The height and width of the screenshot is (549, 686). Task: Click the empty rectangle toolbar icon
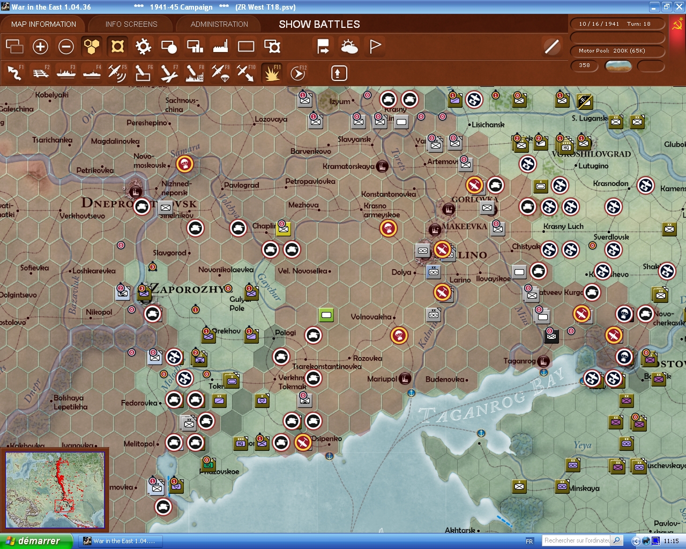tap(246, 47)
